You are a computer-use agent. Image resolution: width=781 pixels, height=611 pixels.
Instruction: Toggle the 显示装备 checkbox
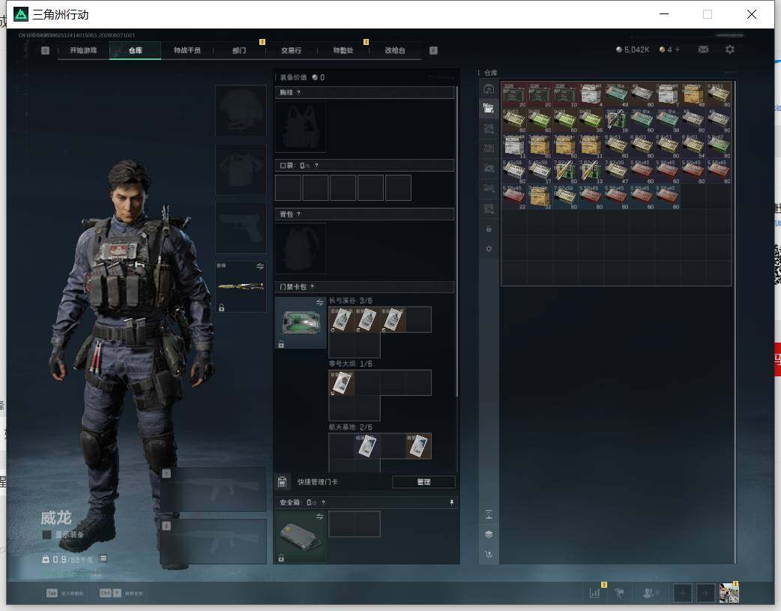click(46, 535)
